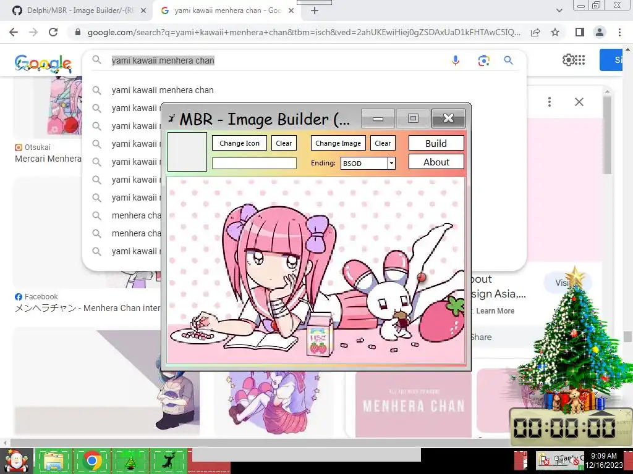Open the Google apps grid

point(580,60)
